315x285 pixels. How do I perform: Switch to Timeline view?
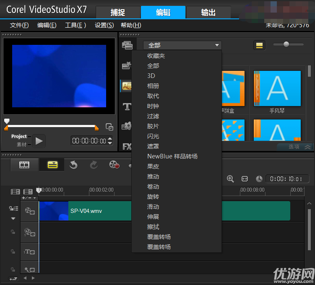[52, 165]
